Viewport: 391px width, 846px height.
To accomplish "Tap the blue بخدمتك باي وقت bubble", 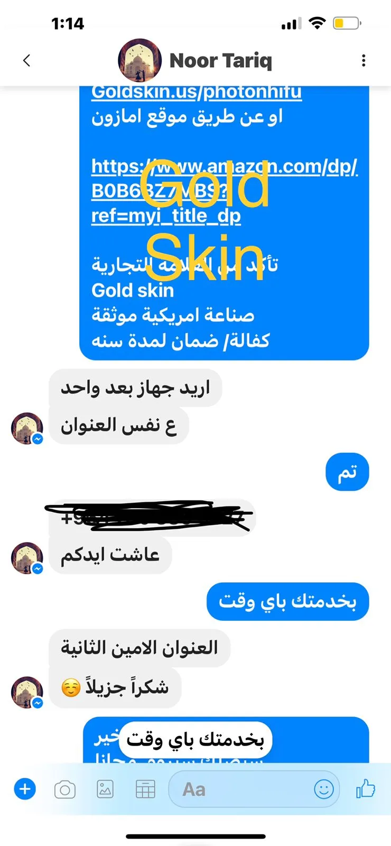I will [x=287, y=602].
